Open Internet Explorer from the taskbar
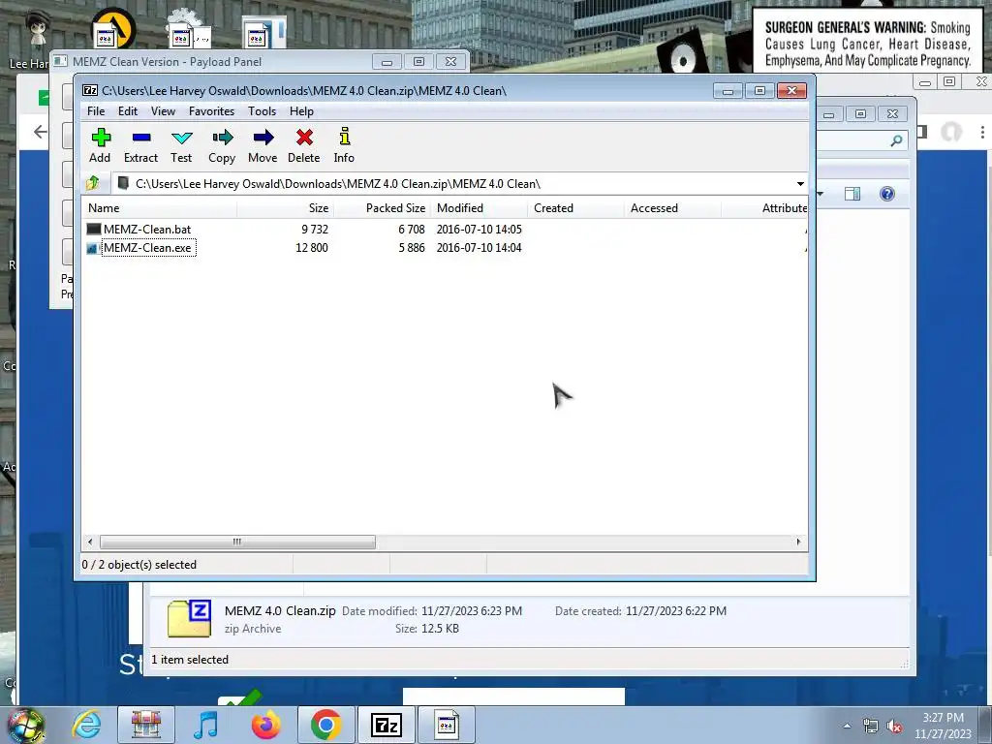The height and width of the screenshot is (744, 992). point(86,725)
